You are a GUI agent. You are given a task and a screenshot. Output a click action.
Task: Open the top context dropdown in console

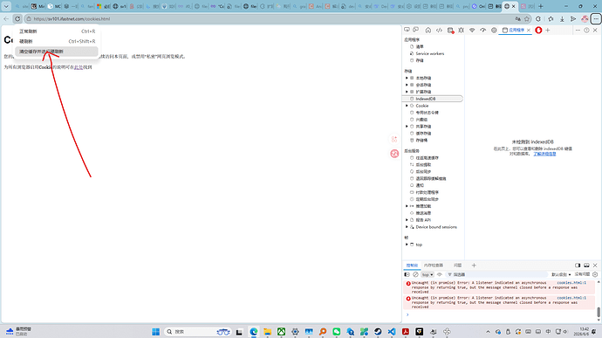point(428,274)
